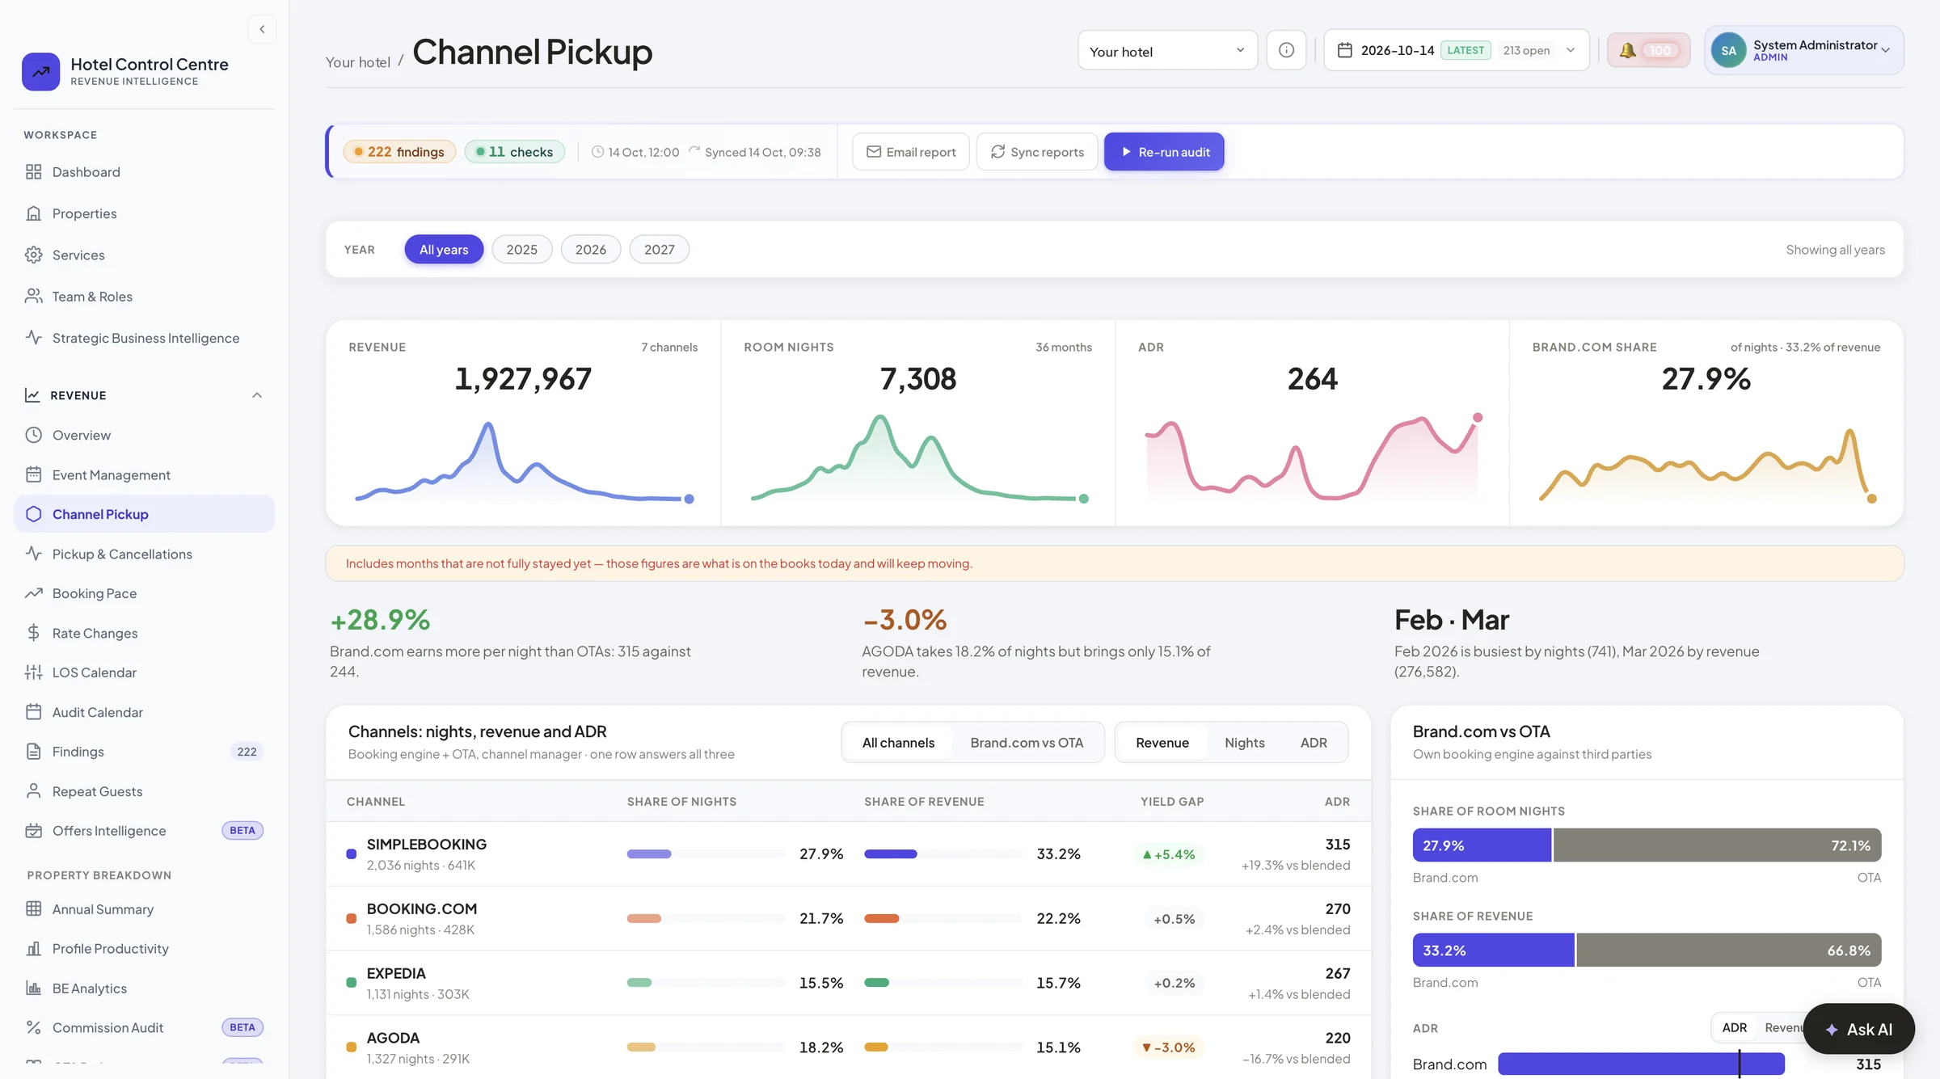Open Rate Changes with the dollar icon
The image size is (1940, 1079).
tap(144, 633)
